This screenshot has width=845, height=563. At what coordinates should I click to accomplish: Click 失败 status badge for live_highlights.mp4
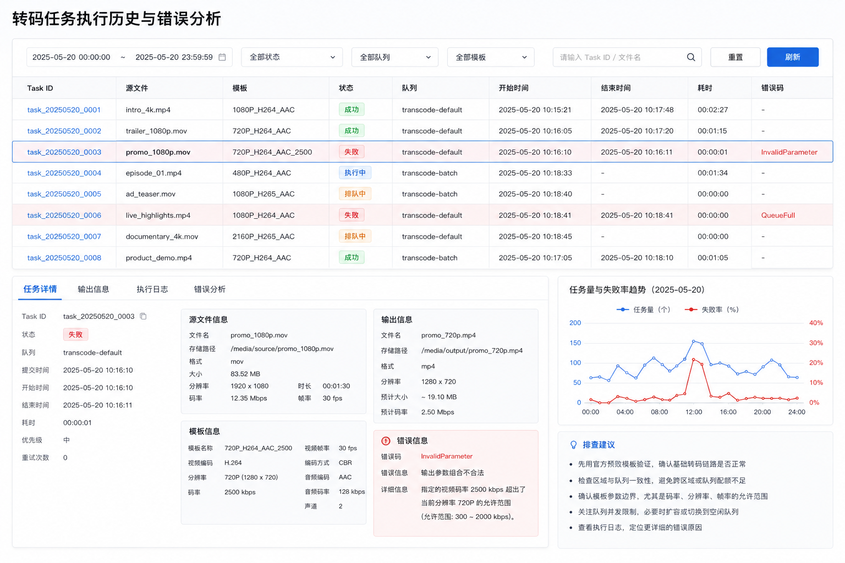352,216
